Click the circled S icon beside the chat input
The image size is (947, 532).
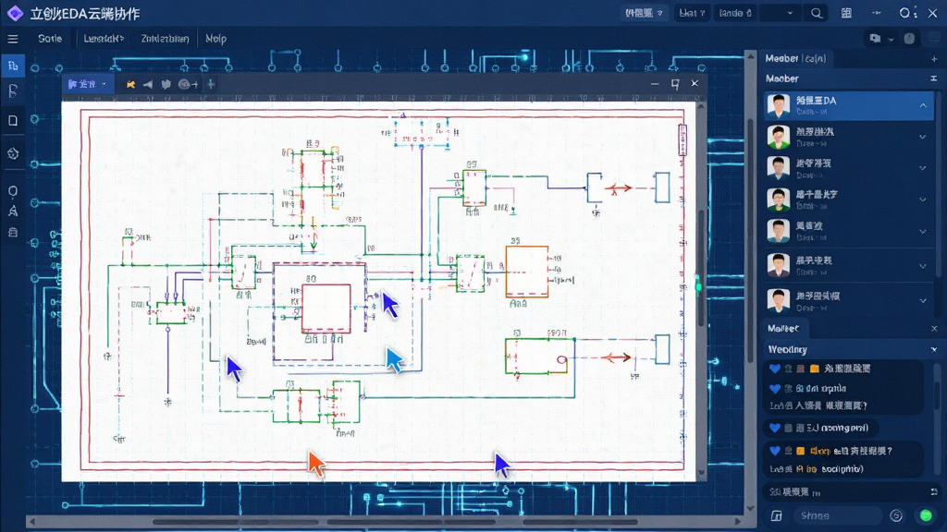tap(896, 515)
